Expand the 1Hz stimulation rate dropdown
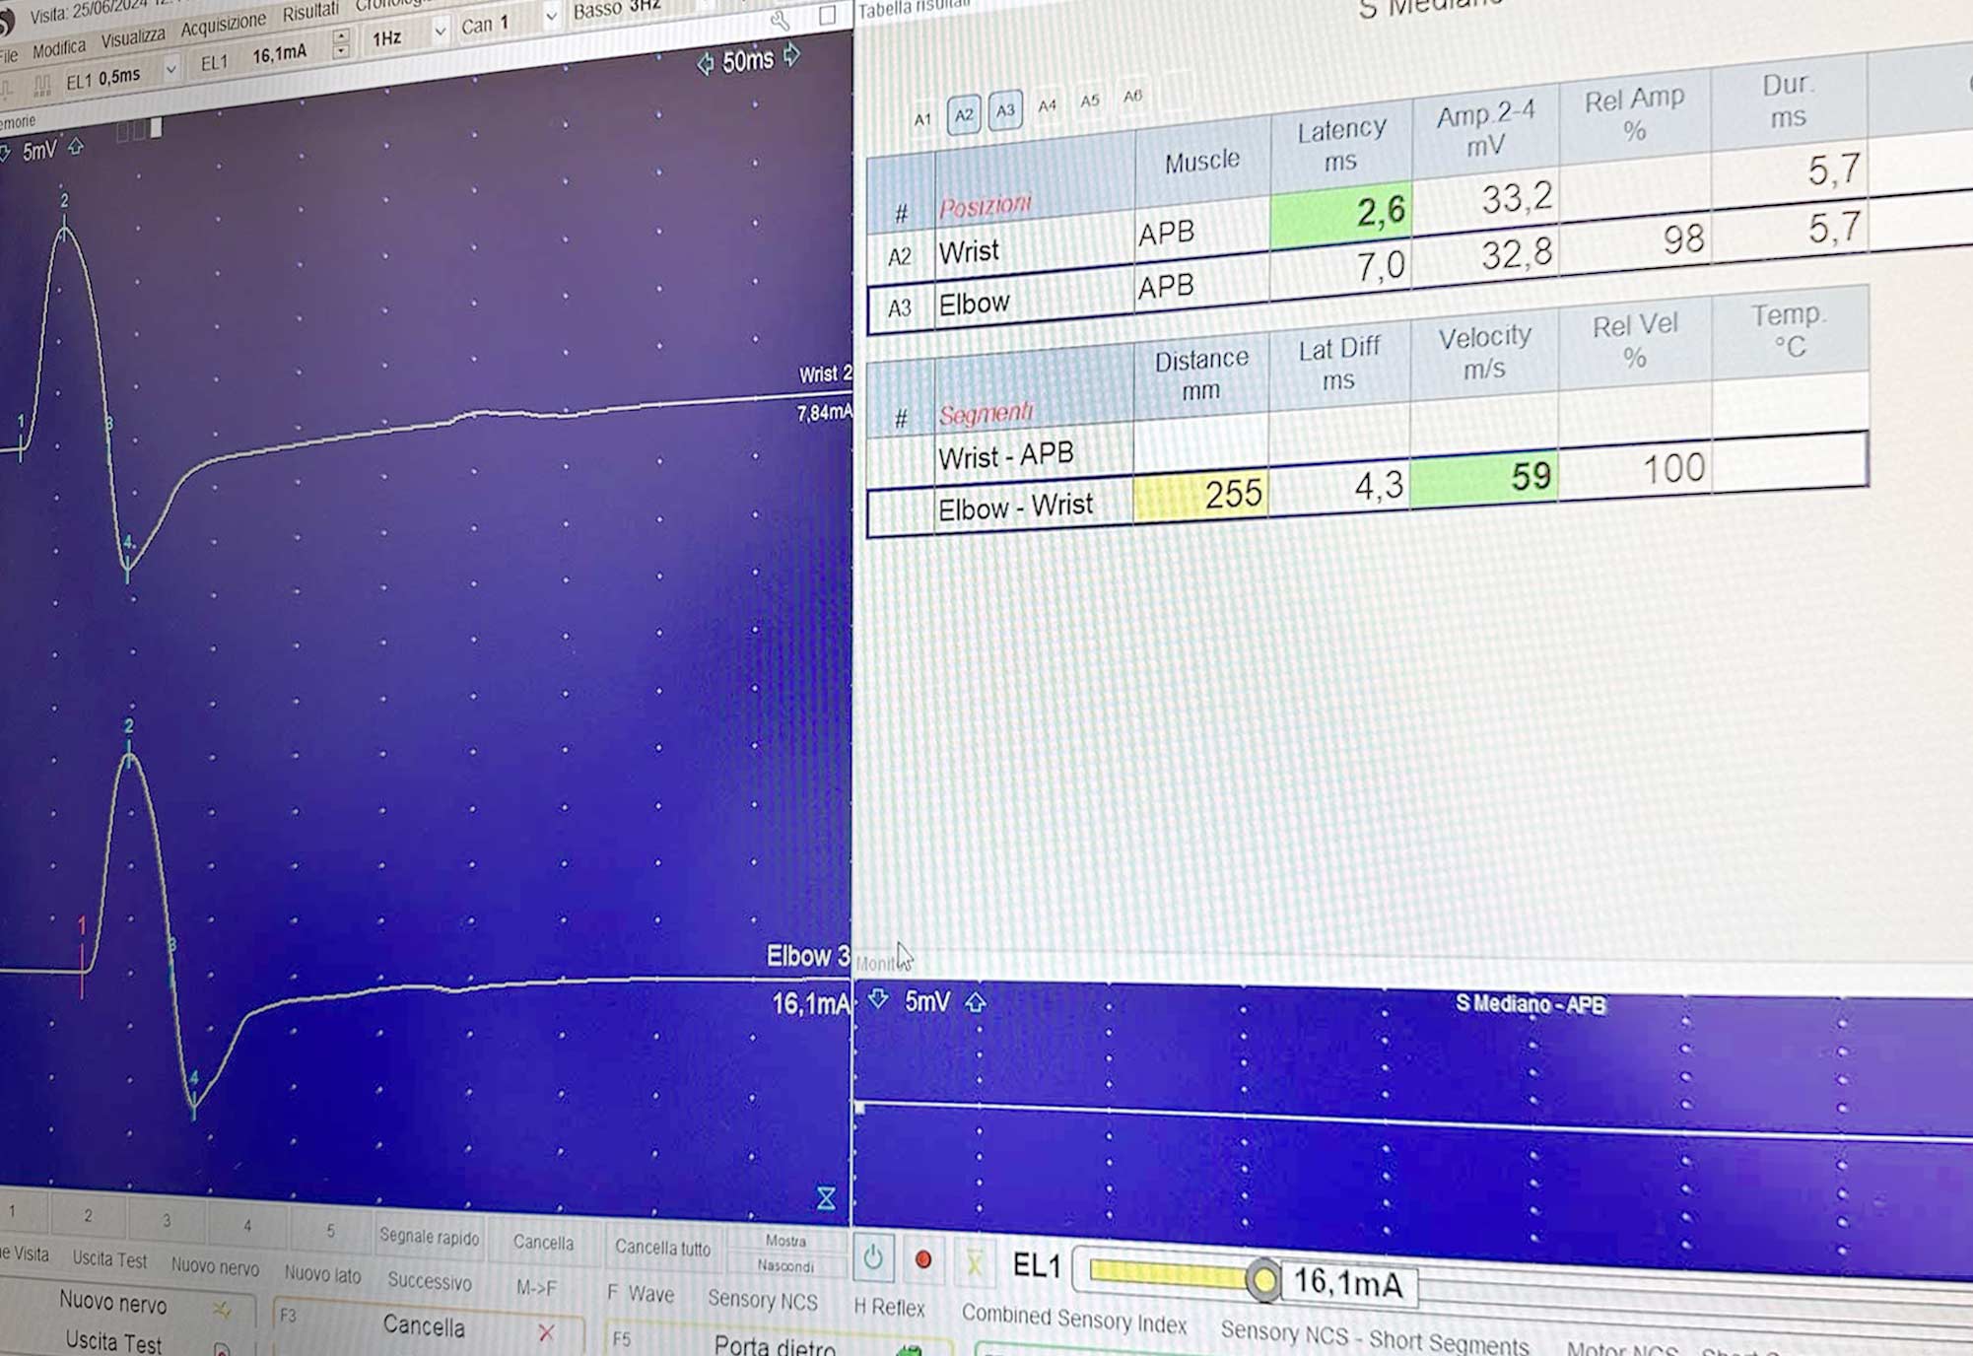This screenshot has width=1973, height=1356. click(x=440, y=32)
